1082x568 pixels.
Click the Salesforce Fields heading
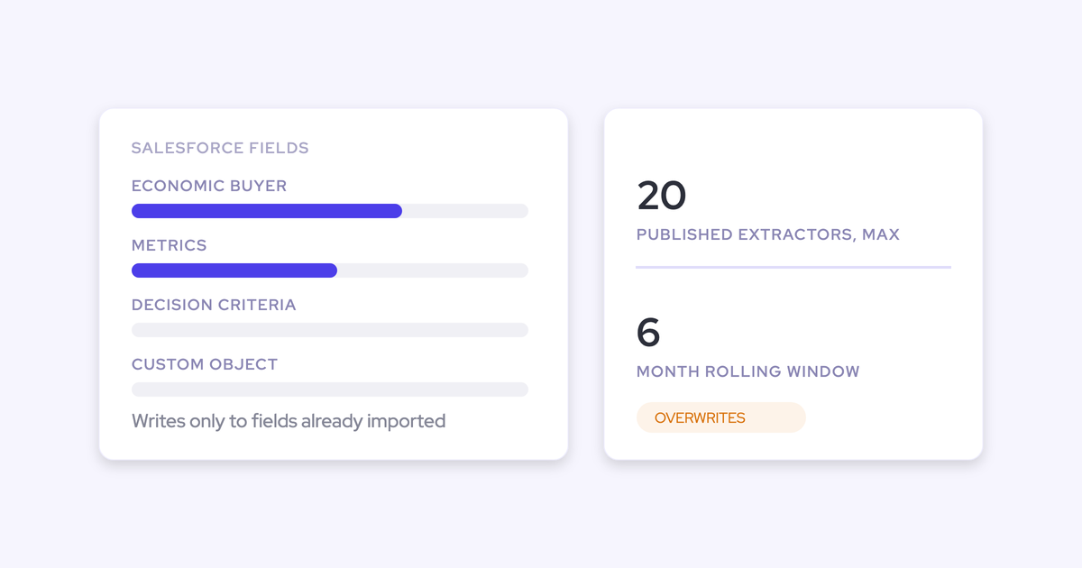coord(220,148)
